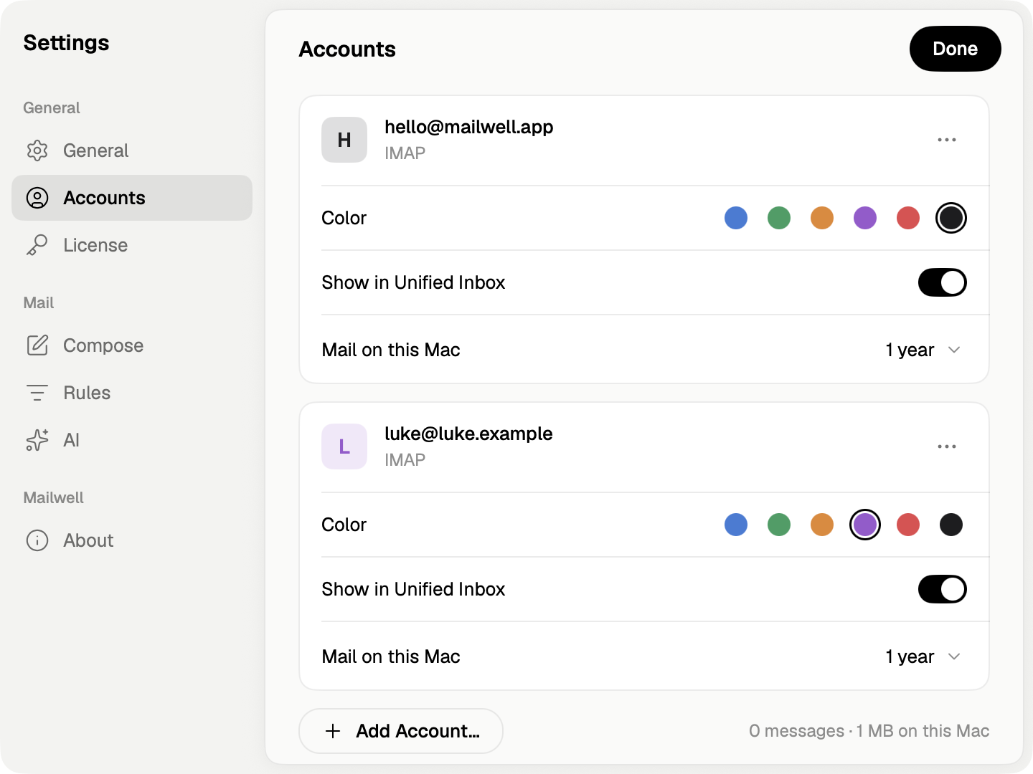Choose blue color for hello@mailwell.app
1033x774 pixels.
tap(736, 218)
